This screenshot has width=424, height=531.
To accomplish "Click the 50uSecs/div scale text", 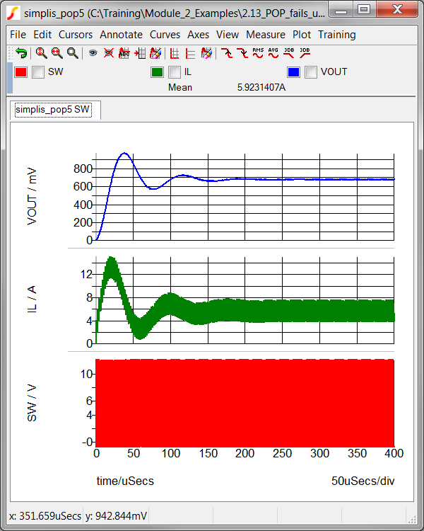I will pyautogui.click(x=363, y=481).
